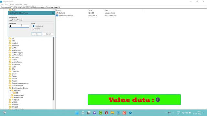The image size is (207, 116).
Task: Open File Explorer from taskbar
Action: pos(112,113)
